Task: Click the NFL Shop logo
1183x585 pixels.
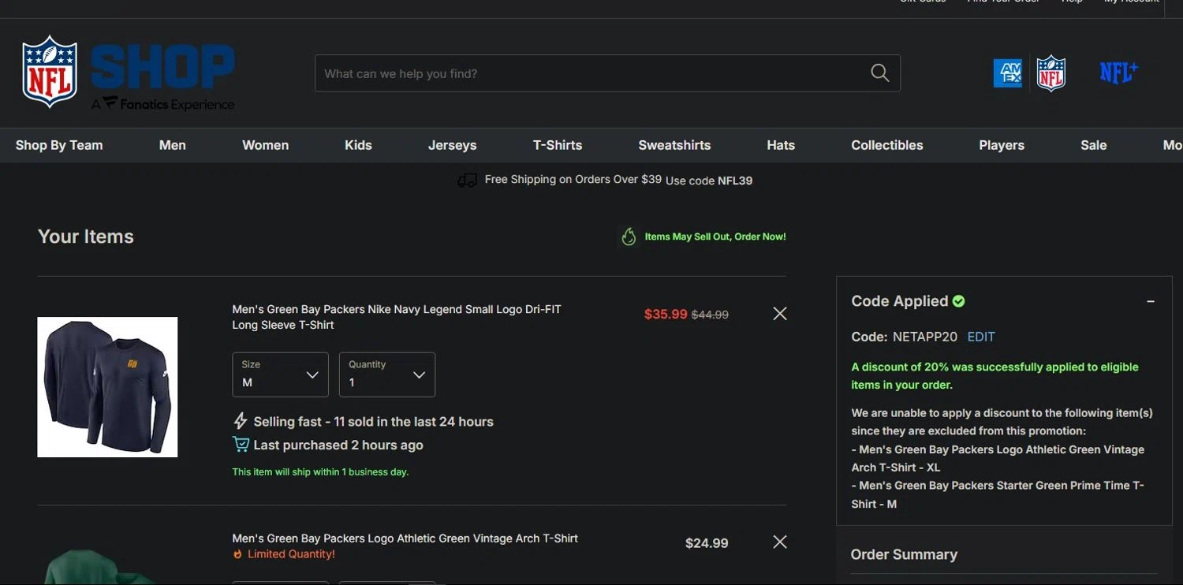Action: point(129,73)
